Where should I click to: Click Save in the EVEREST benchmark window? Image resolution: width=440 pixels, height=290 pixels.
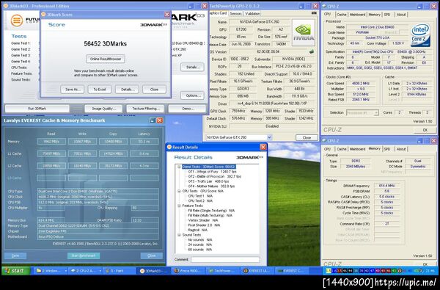pyautogui.click(x=15, y=255)
